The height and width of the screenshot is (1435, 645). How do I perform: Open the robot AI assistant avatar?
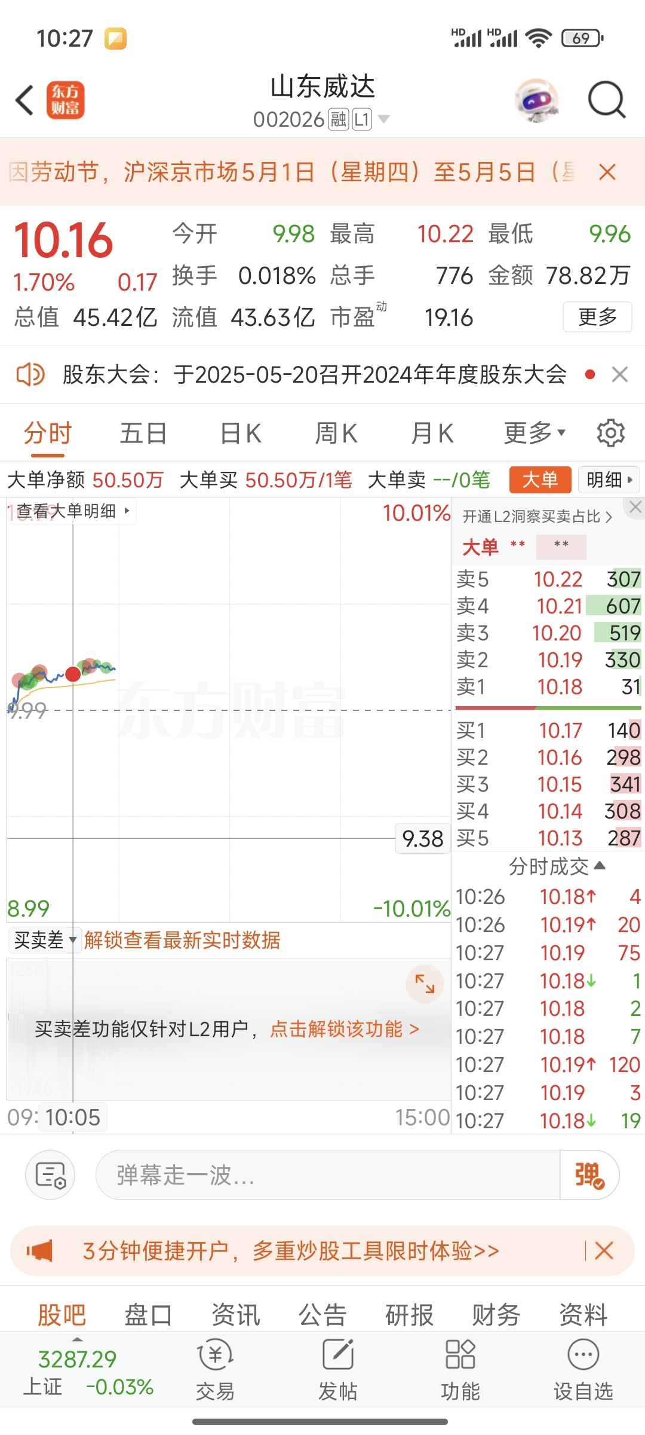tap(536, 100)
